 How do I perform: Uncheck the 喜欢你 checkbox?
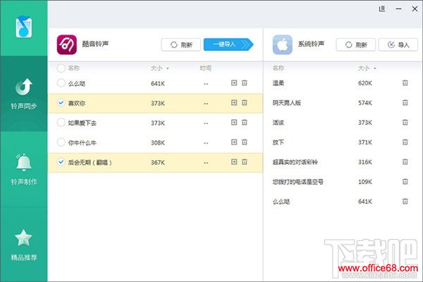(x=61, y=102)
